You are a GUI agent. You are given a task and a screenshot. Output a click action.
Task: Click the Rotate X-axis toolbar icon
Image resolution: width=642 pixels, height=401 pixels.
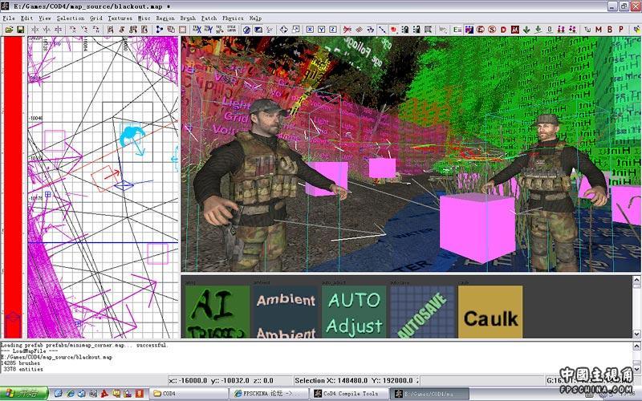point(72,30)
